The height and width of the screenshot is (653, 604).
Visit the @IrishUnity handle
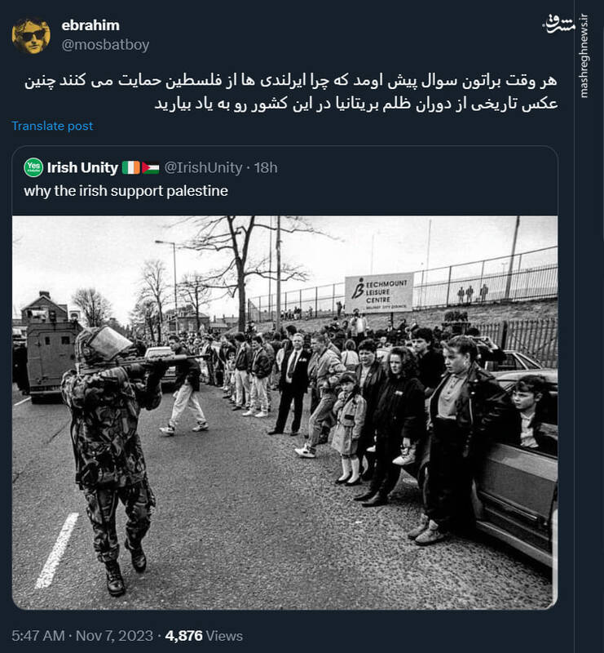click(x=203, y=168)
